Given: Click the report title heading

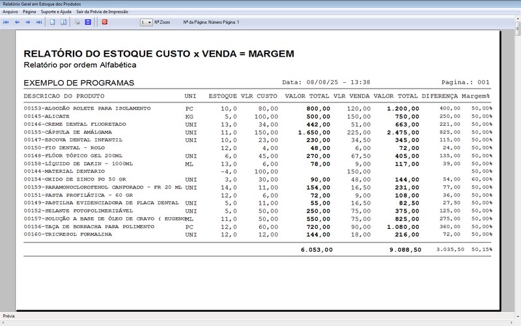Looking at the screenshot, I should coord(159,53).
